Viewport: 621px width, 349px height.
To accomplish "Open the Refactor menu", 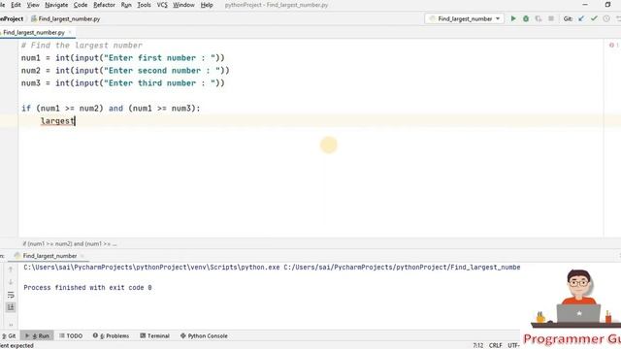I will point(104,5).
